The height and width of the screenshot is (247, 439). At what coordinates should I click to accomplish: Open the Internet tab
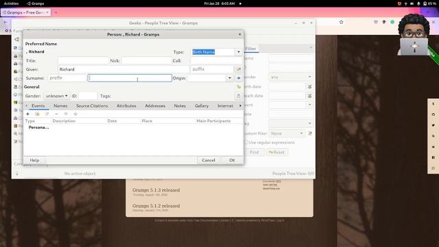(x=225, y=106)
